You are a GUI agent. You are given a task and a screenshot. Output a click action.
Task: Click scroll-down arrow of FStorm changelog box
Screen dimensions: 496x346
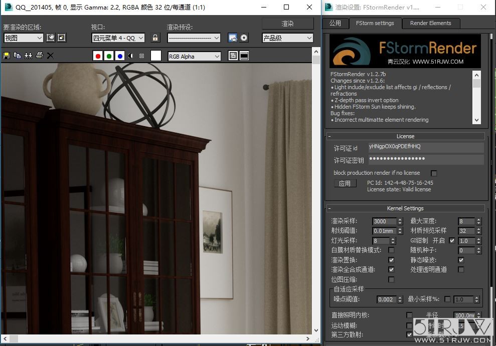tap(476, 120)
